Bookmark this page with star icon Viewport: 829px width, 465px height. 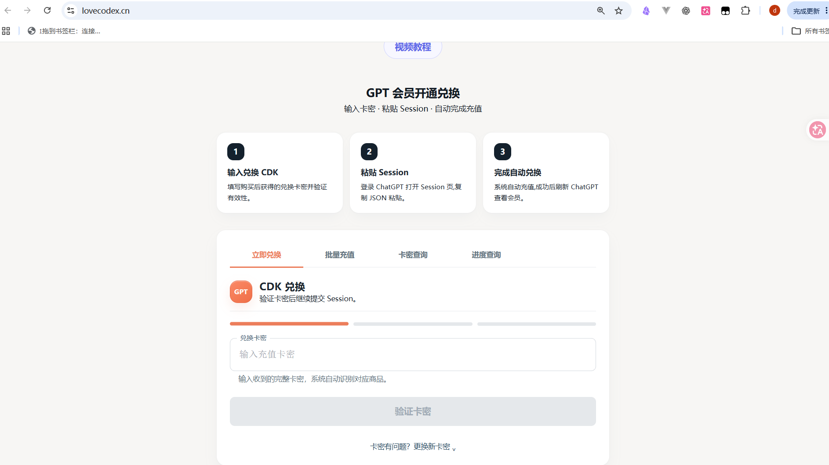(x=619, y=11)
